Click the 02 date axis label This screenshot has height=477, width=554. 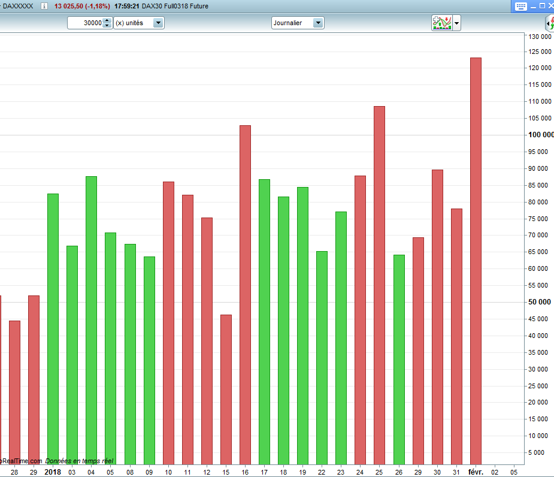(495, 472)
